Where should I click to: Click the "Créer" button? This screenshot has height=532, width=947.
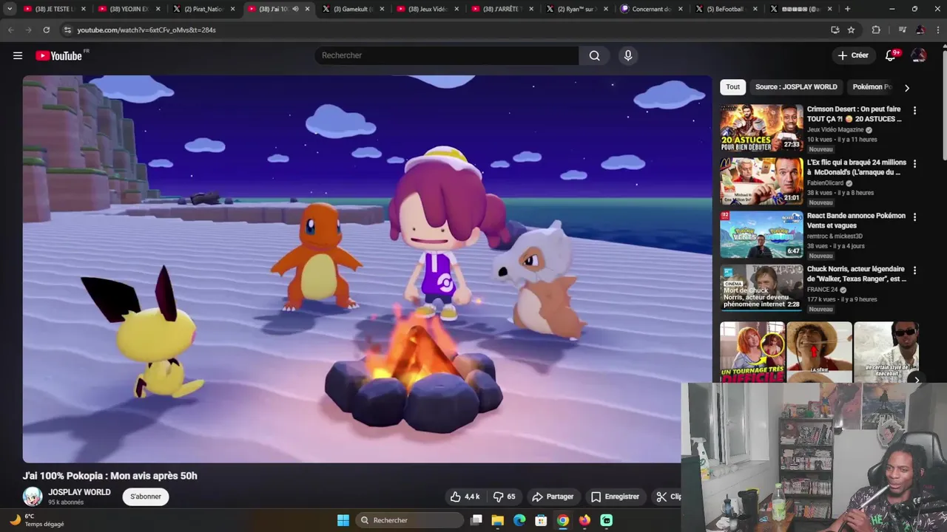853,55
